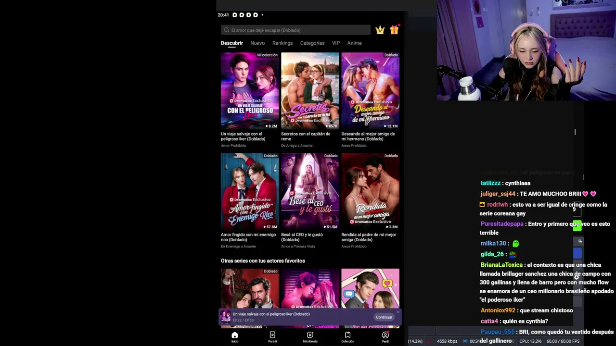
Task: Open the pink comic-style poster with chat bubbles
Action: pyautogui.click(x=370, y=288)
